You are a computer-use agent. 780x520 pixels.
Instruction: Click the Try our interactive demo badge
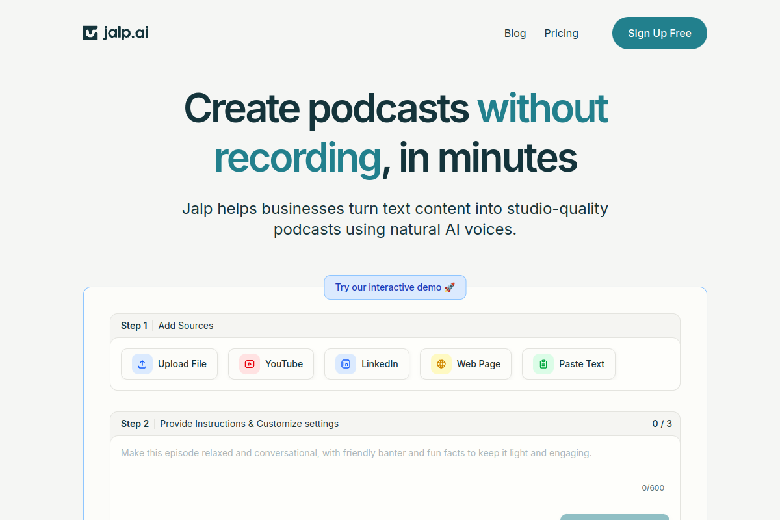pos(395,287)
